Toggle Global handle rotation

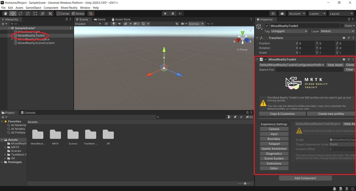[x=78, y=14]
